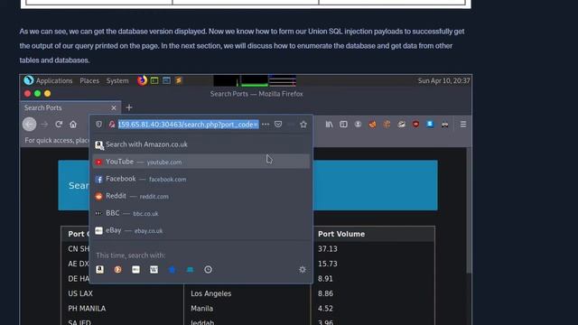This screenshot has height=325, width=578.
Task: Click the US LAX port code cell
Action: [80, 293]
